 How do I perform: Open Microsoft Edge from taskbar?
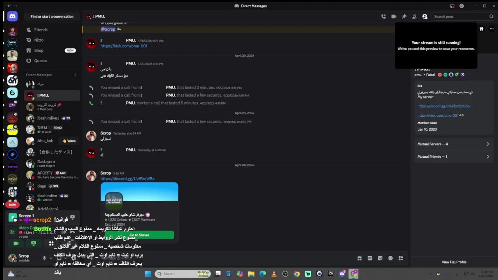263,274
